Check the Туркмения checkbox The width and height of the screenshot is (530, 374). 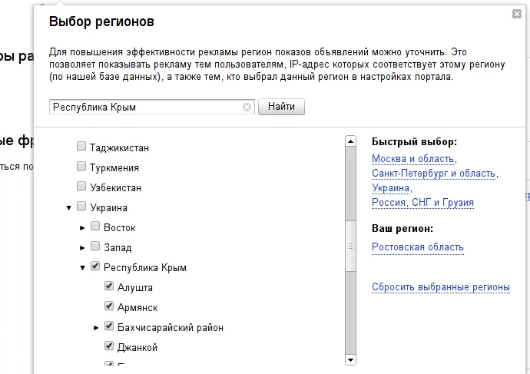81,167
